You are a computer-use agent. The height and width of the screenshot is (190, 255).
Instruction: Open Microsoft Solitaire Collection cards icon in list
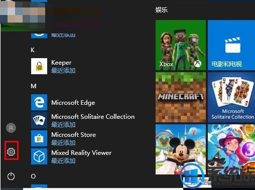tap(39, 120)
